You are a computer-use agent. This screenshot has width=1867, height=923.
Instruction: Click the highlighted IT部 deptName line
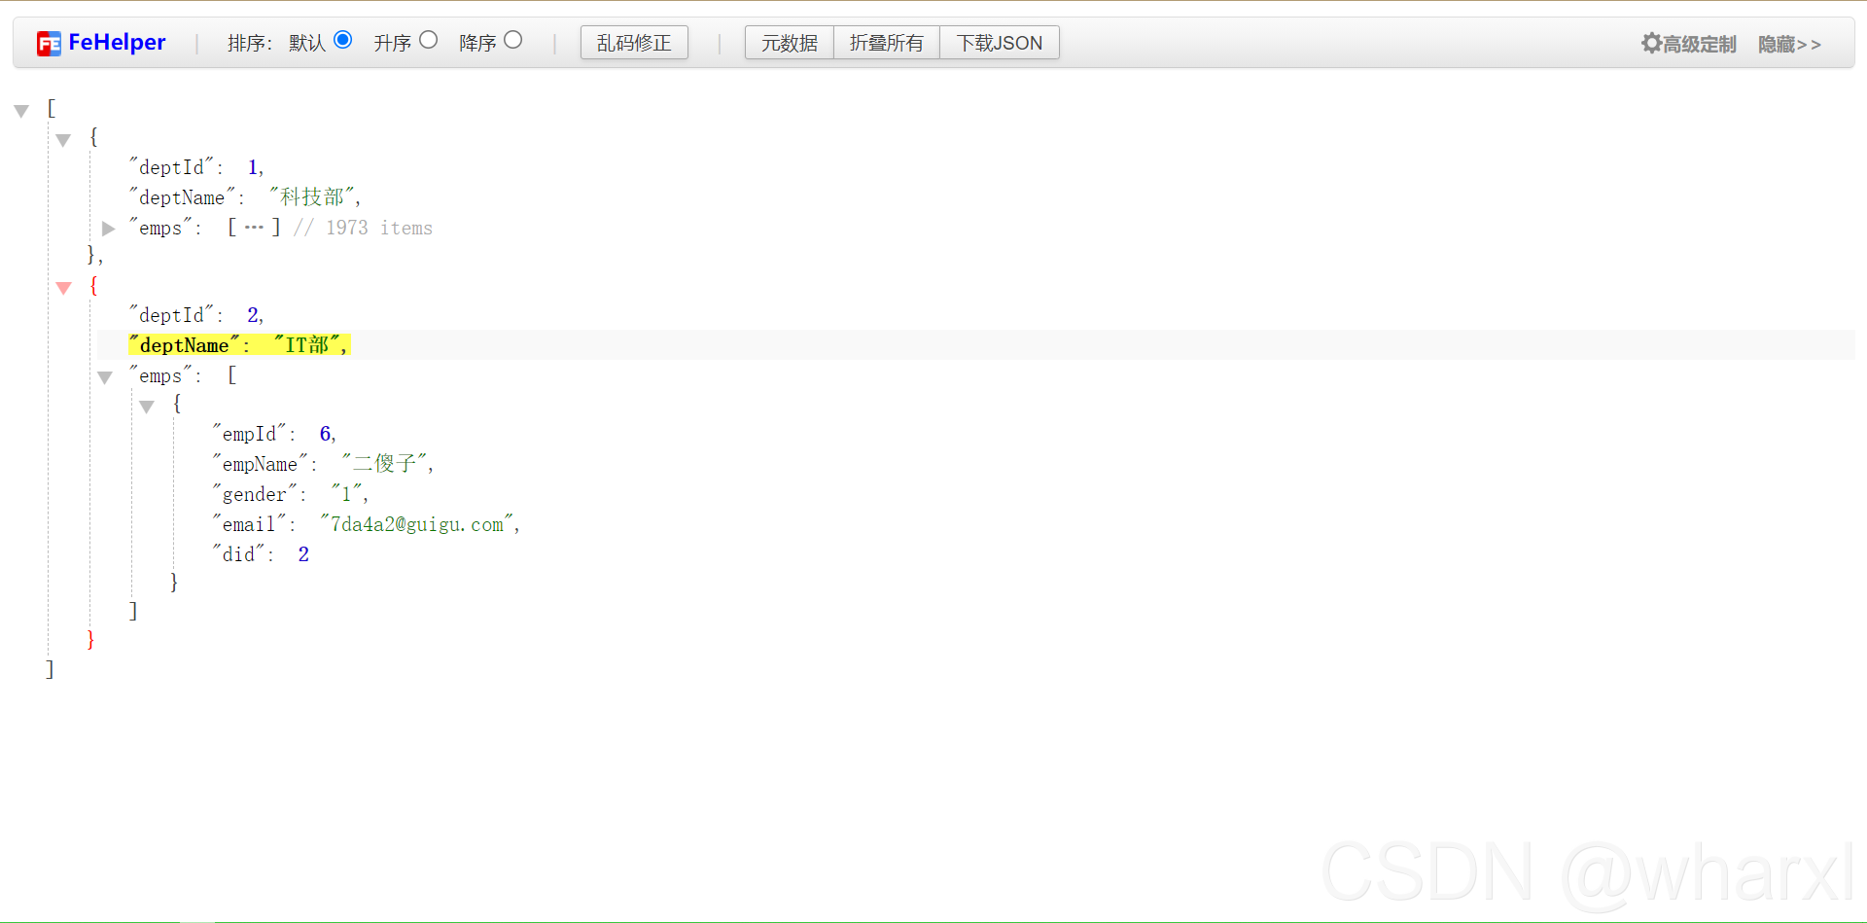[x=238, y=344]
